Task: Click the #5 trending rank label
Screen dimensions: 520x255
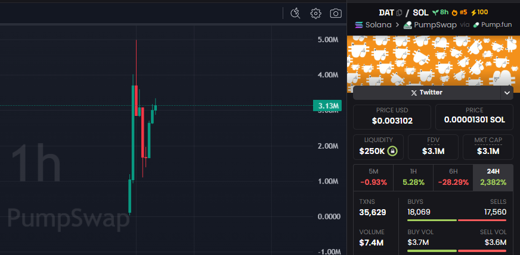Action: click(x=463, y=12)
